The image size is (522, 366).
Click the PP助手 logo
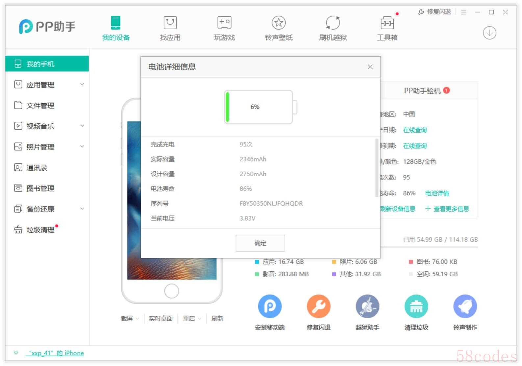click(x=47, y=26)
